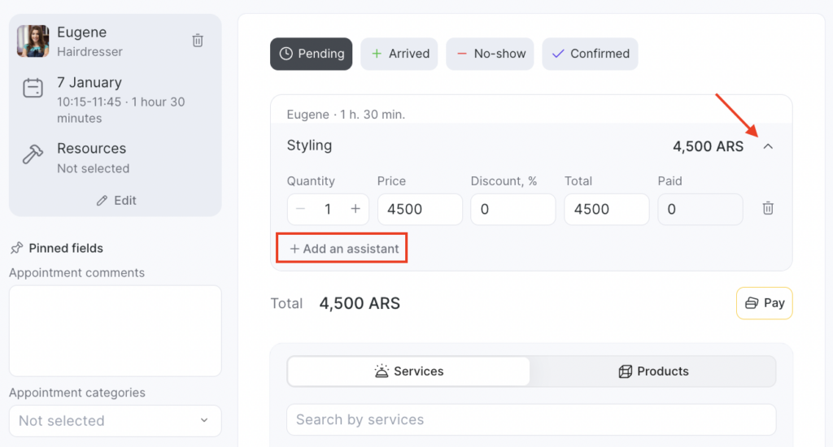Screen dimensions: 833x447
Task: Click Edit under Resources
Action: click(x=116, y=201)
